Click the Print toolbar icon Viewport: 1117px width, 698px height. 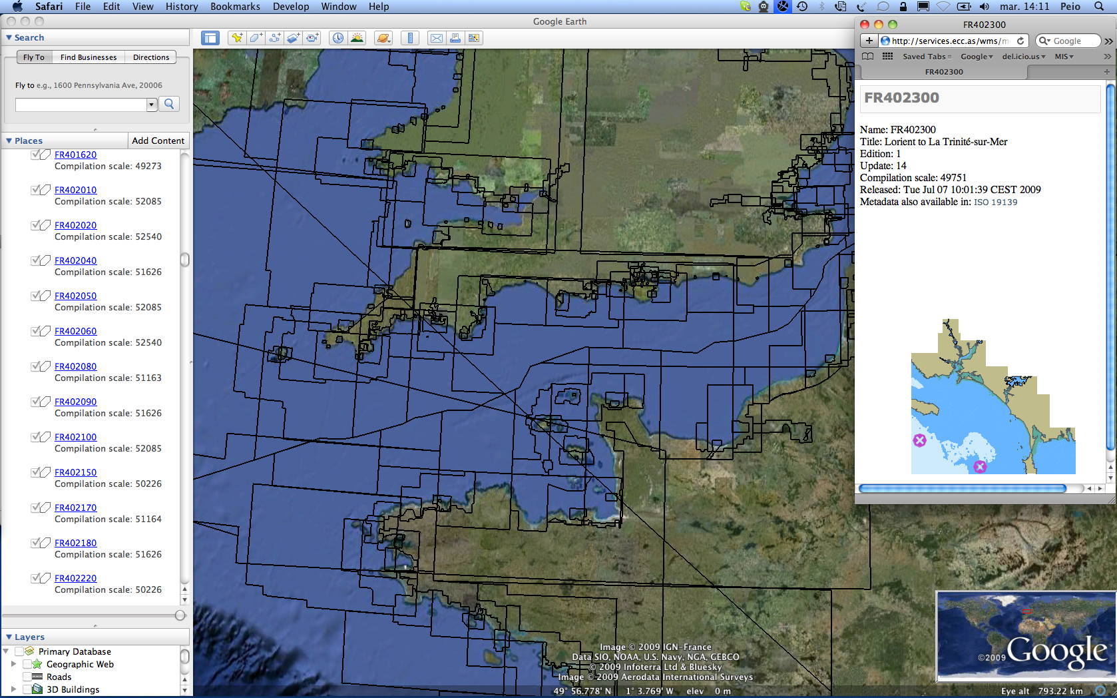[x=455, y=38]
